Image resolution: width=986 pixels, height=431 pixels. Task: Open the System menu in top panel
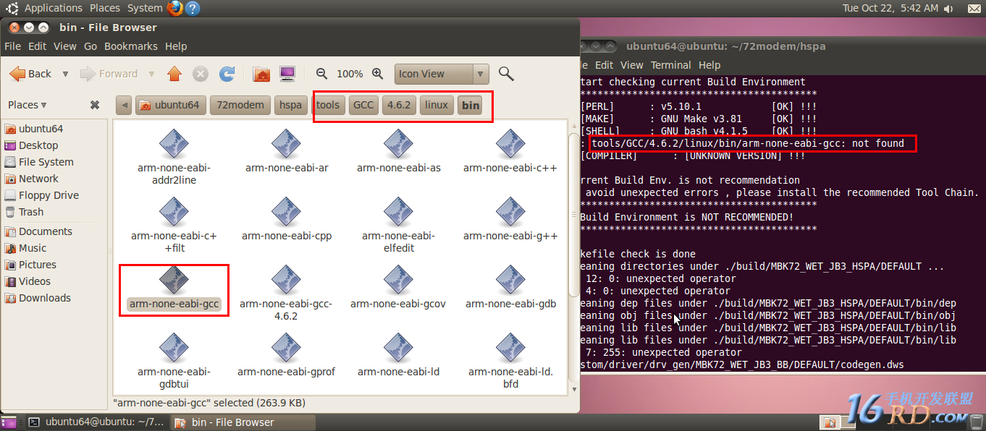click(145, 8)
